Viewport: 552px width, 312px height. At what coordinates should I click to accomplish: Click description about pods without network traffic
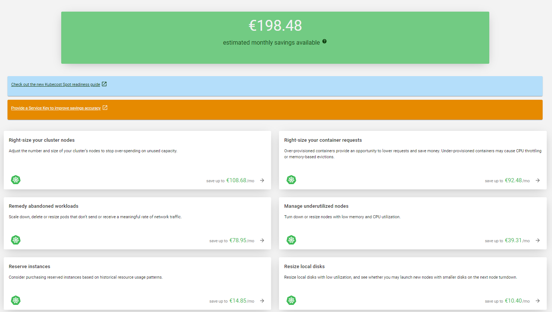(x=95, y=217)
